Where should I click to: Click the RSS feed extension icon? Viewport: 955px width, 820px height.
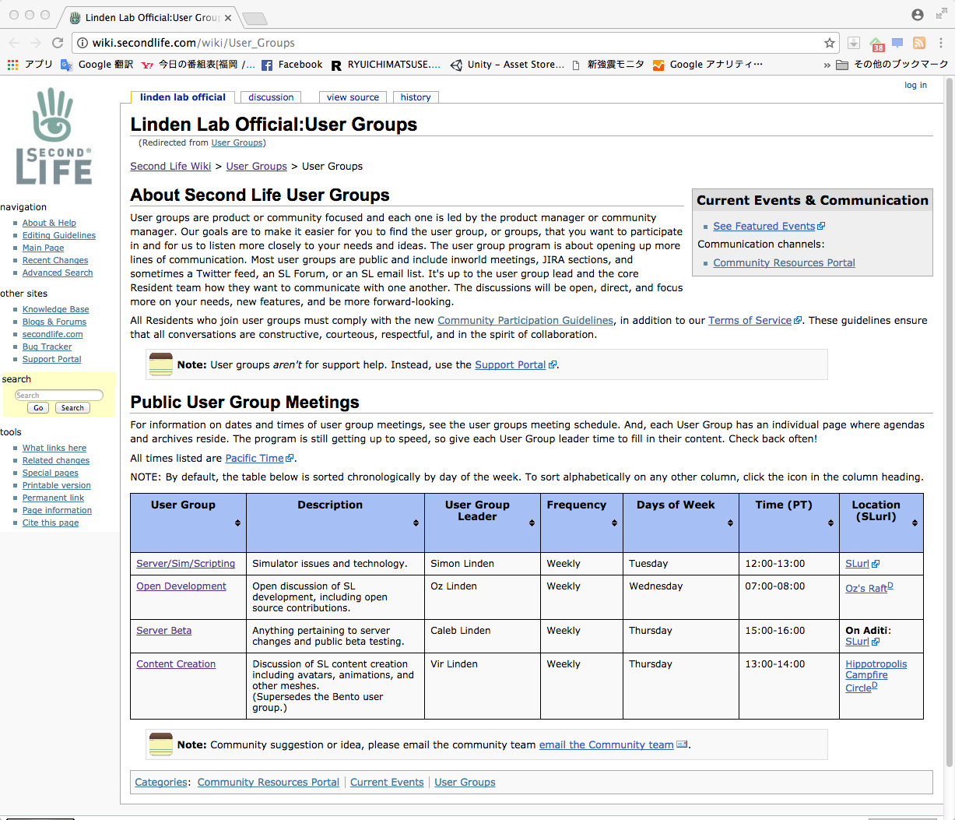click(x=919, y=43)
